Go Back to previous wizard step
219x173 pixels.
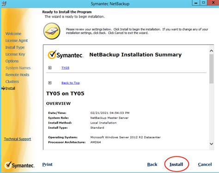(x=152, y=164)
